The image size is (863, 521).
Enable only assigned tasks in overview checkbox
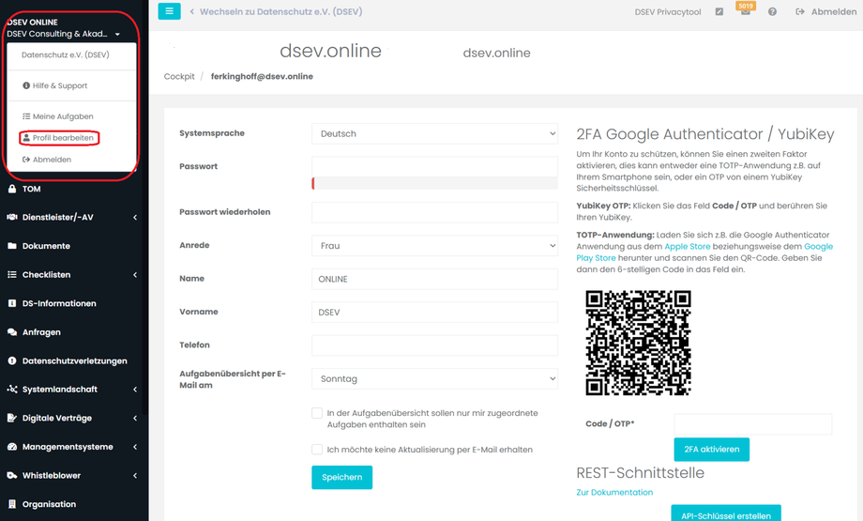click(317, 413)
